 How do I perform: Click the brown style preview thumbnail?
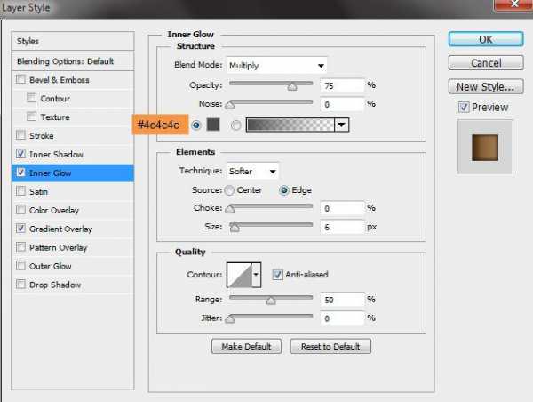point(485,148)
